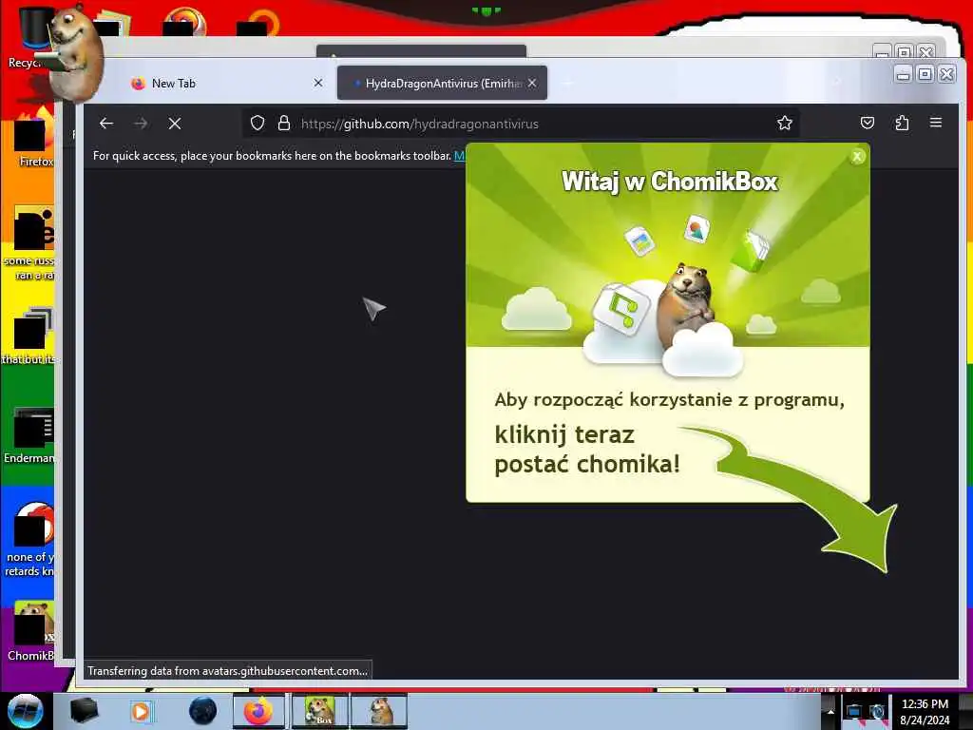Go back to the previous page in Firefox

coord(106,124)
